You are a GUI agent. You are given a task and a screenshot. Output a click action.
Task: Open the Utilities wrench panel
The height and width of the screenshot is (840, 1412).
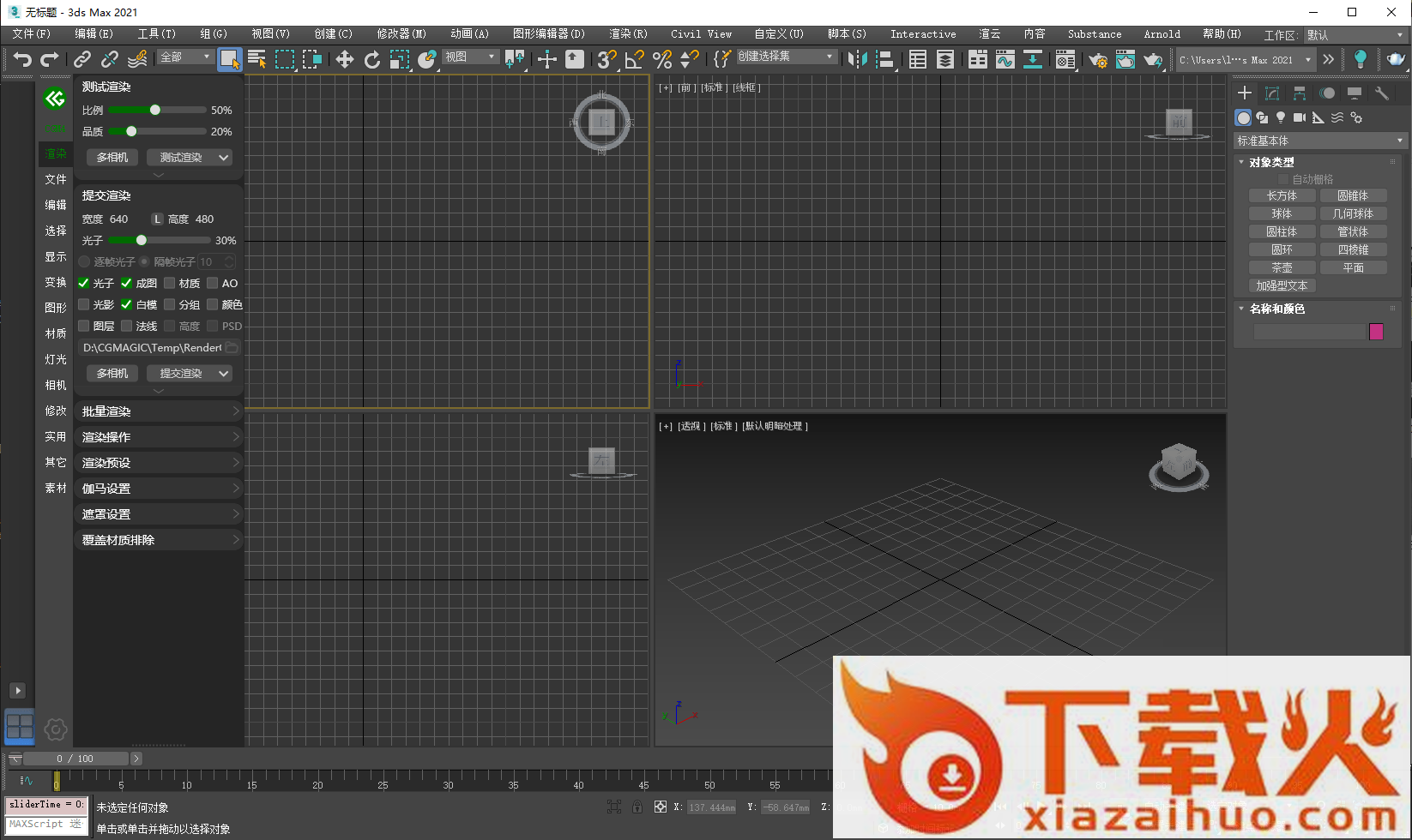point(1381,93)
